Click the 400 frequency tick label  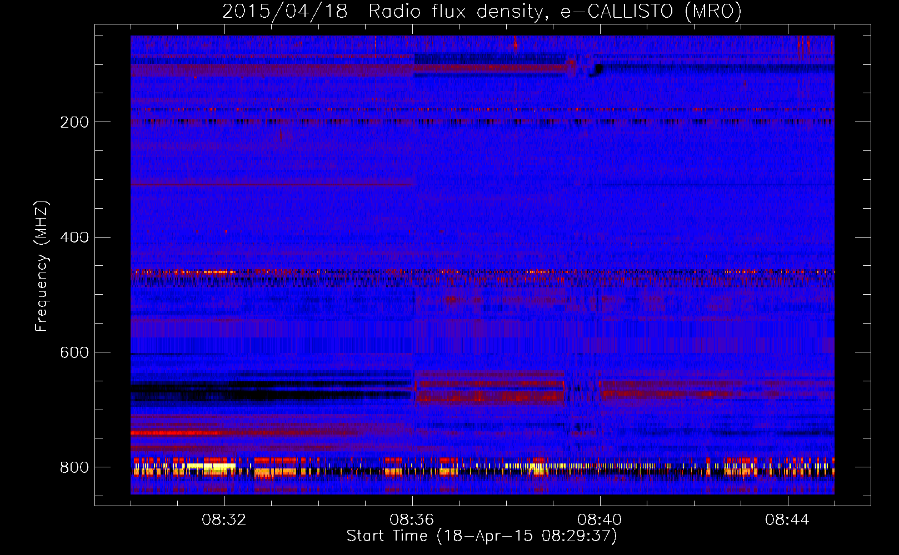pyautogui.click(x=74, y=238)
